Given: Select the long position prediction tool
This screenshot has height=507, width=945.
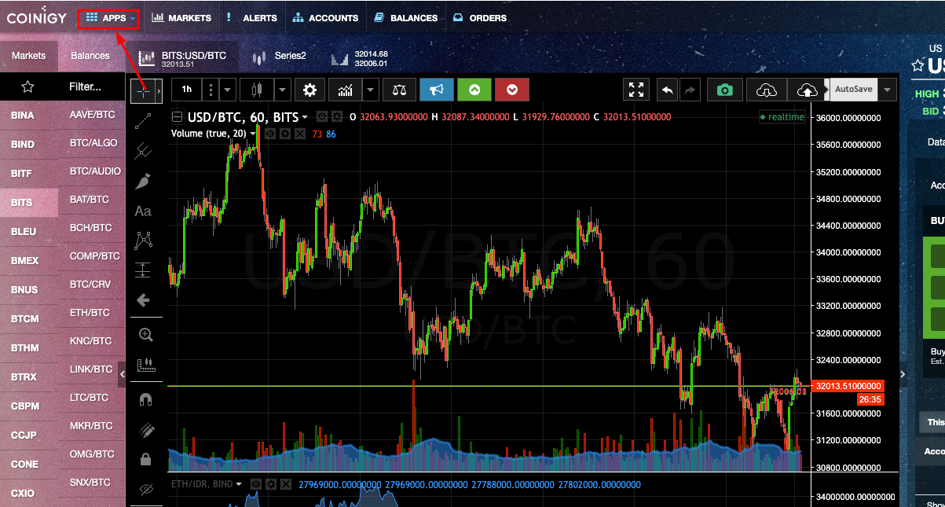Looking at the screenshot, I should pyautogui.click(x=143, y=270).
